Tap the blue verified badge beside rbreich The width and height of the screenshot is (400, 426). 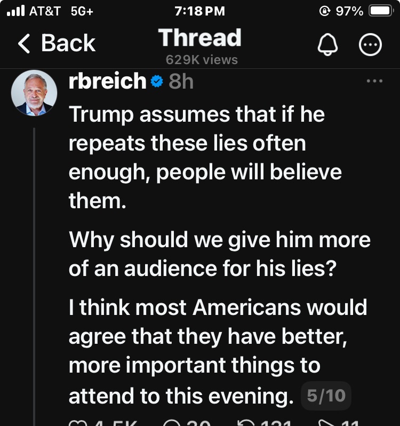[x=157, y=82]
